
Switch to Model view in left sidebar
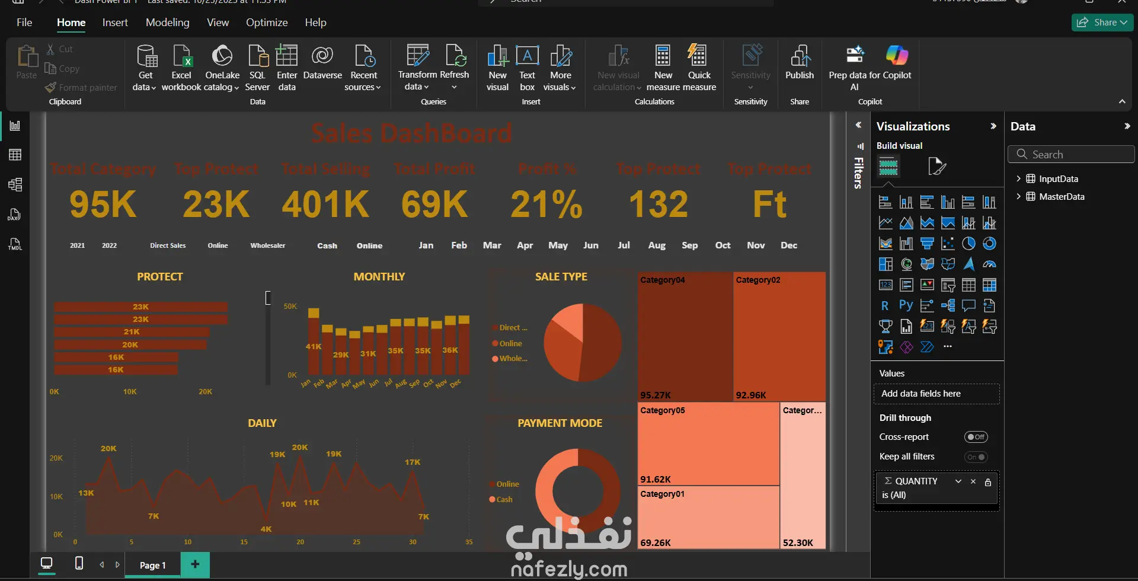click(x=15, y=184)
